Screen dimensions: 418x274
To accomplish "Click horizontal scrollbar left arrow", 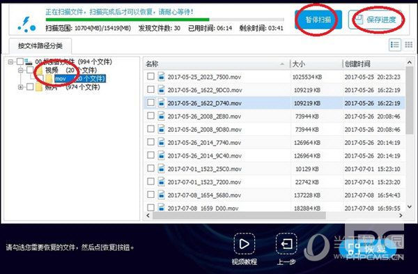I will click(x=148, y=215).
